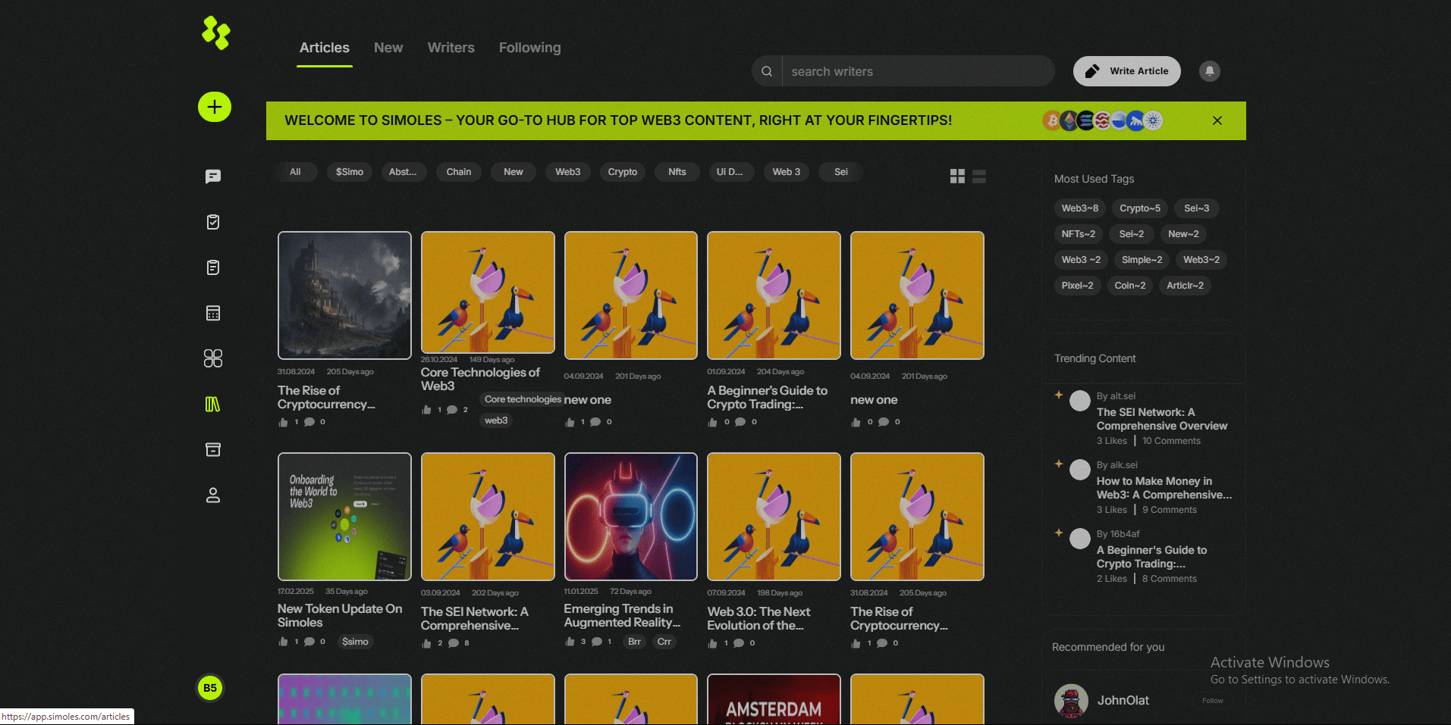The width and height of the screenshot is (1451, 725).
Task: Select the library books sidebar icon
Action: 213,405
